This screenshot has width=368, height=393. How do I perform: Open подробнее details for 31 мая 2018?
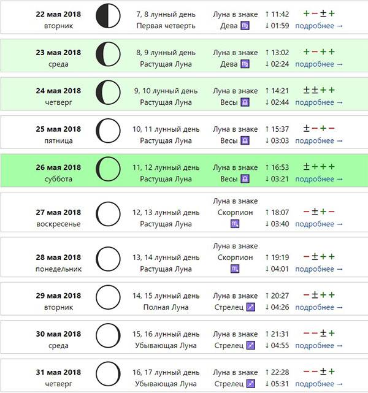(319, 383)
